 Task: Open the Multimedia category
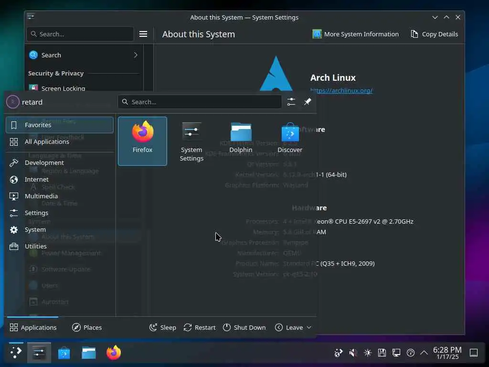tap(60, 196)
